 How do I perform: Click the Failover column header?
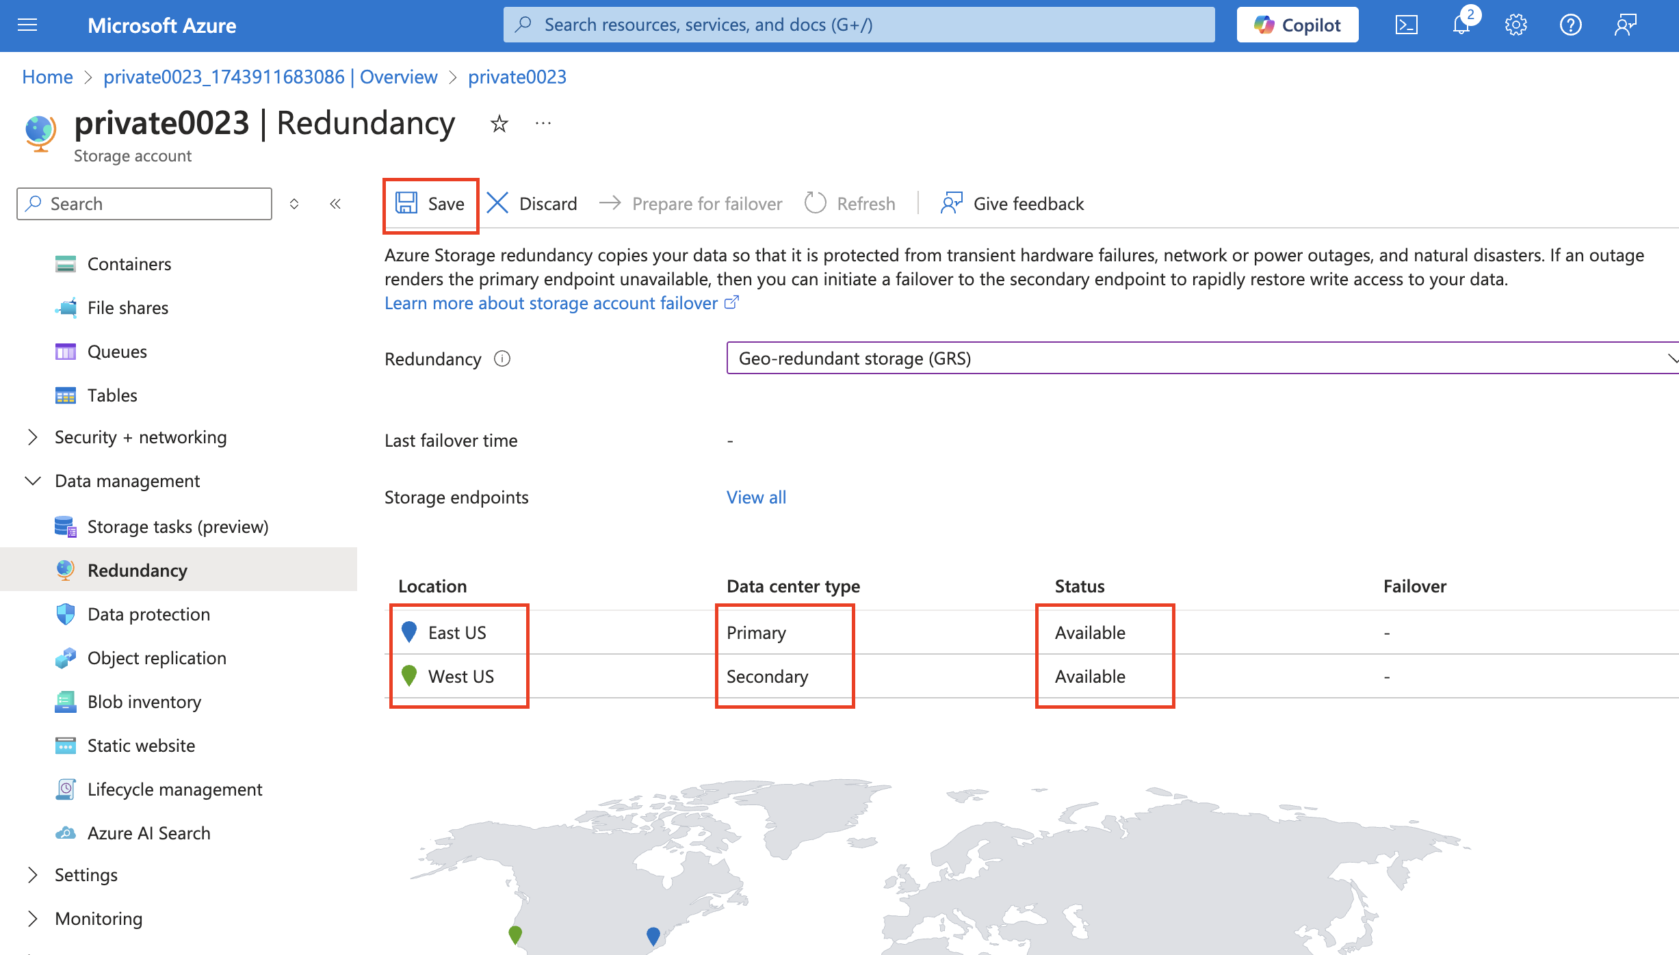pyautogui.click(x=1415, y=586)
